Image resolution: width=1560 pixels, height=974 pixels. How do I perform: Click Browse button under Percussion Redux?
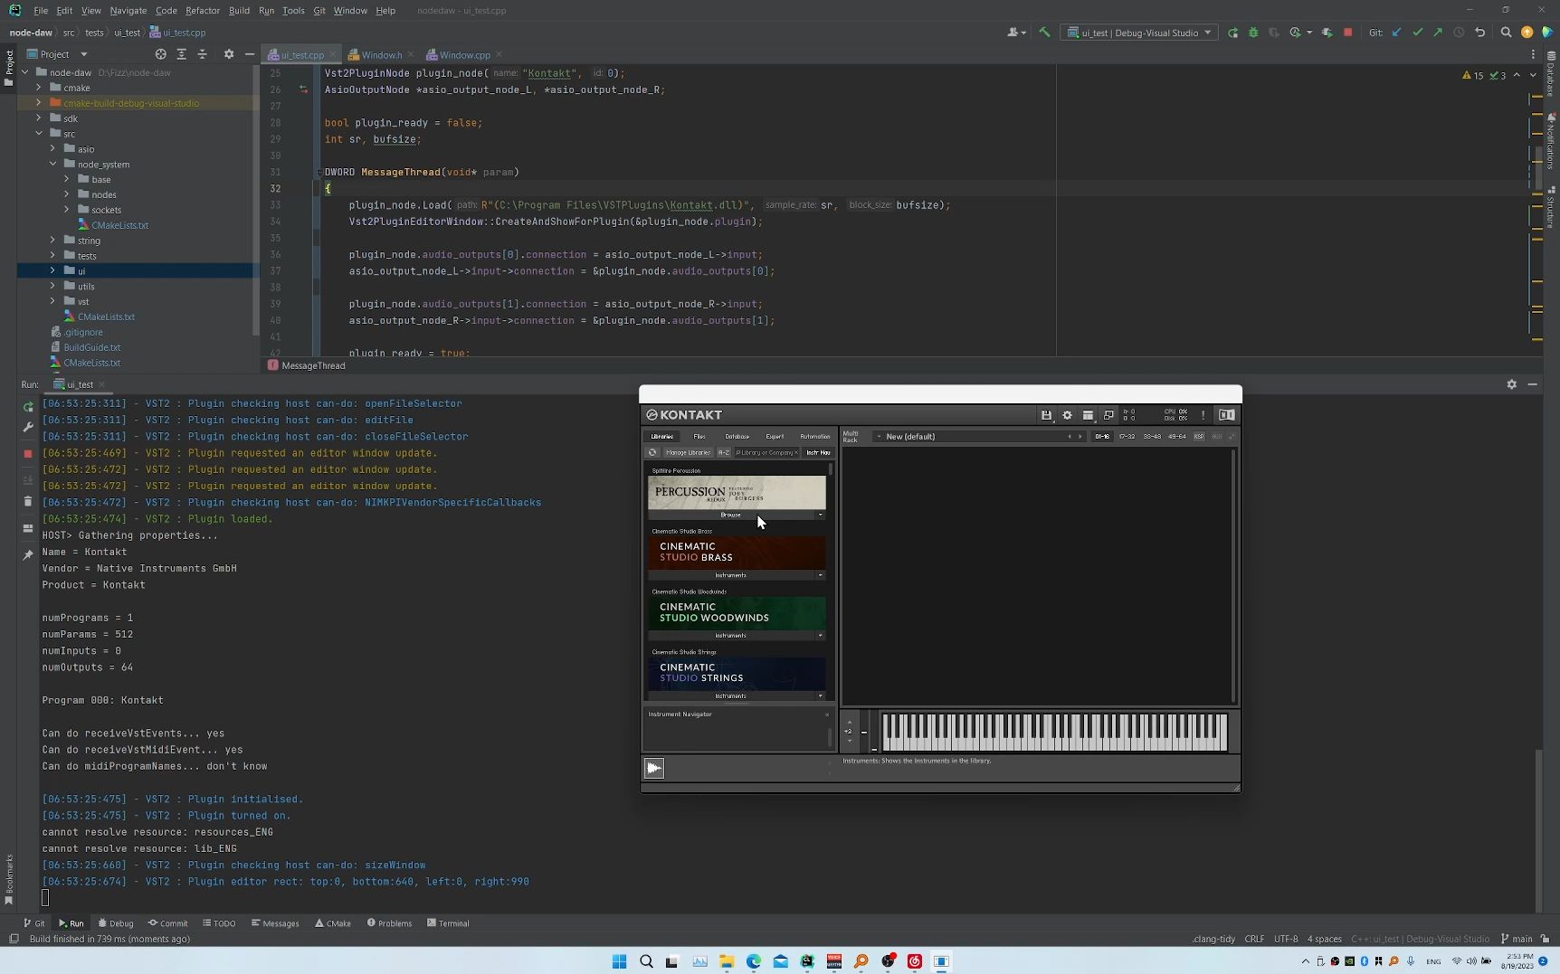731,515
